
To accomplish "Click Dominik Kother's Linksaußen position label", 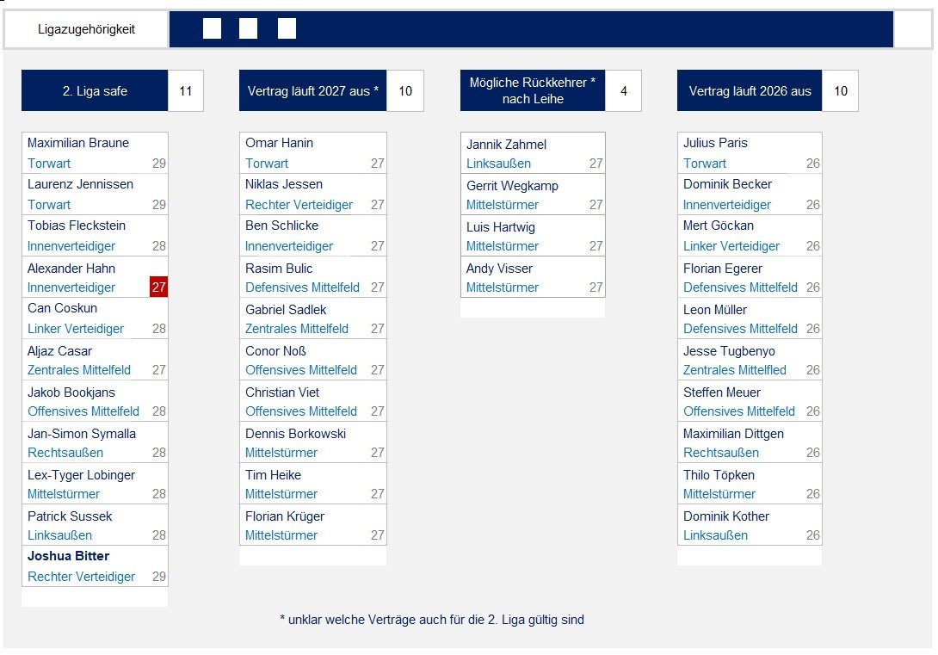I will [x=715, y=535].
